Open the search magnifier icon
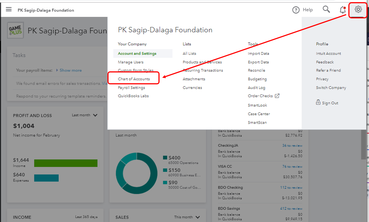 click(x=326, y=9)
